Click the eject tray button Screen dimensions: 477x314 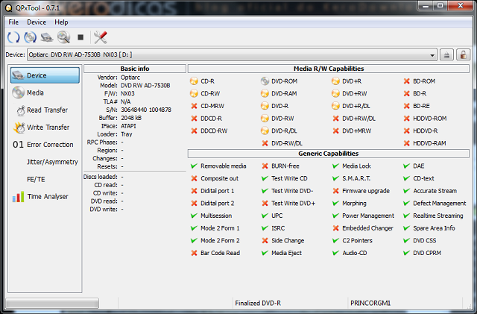point(446,55)
